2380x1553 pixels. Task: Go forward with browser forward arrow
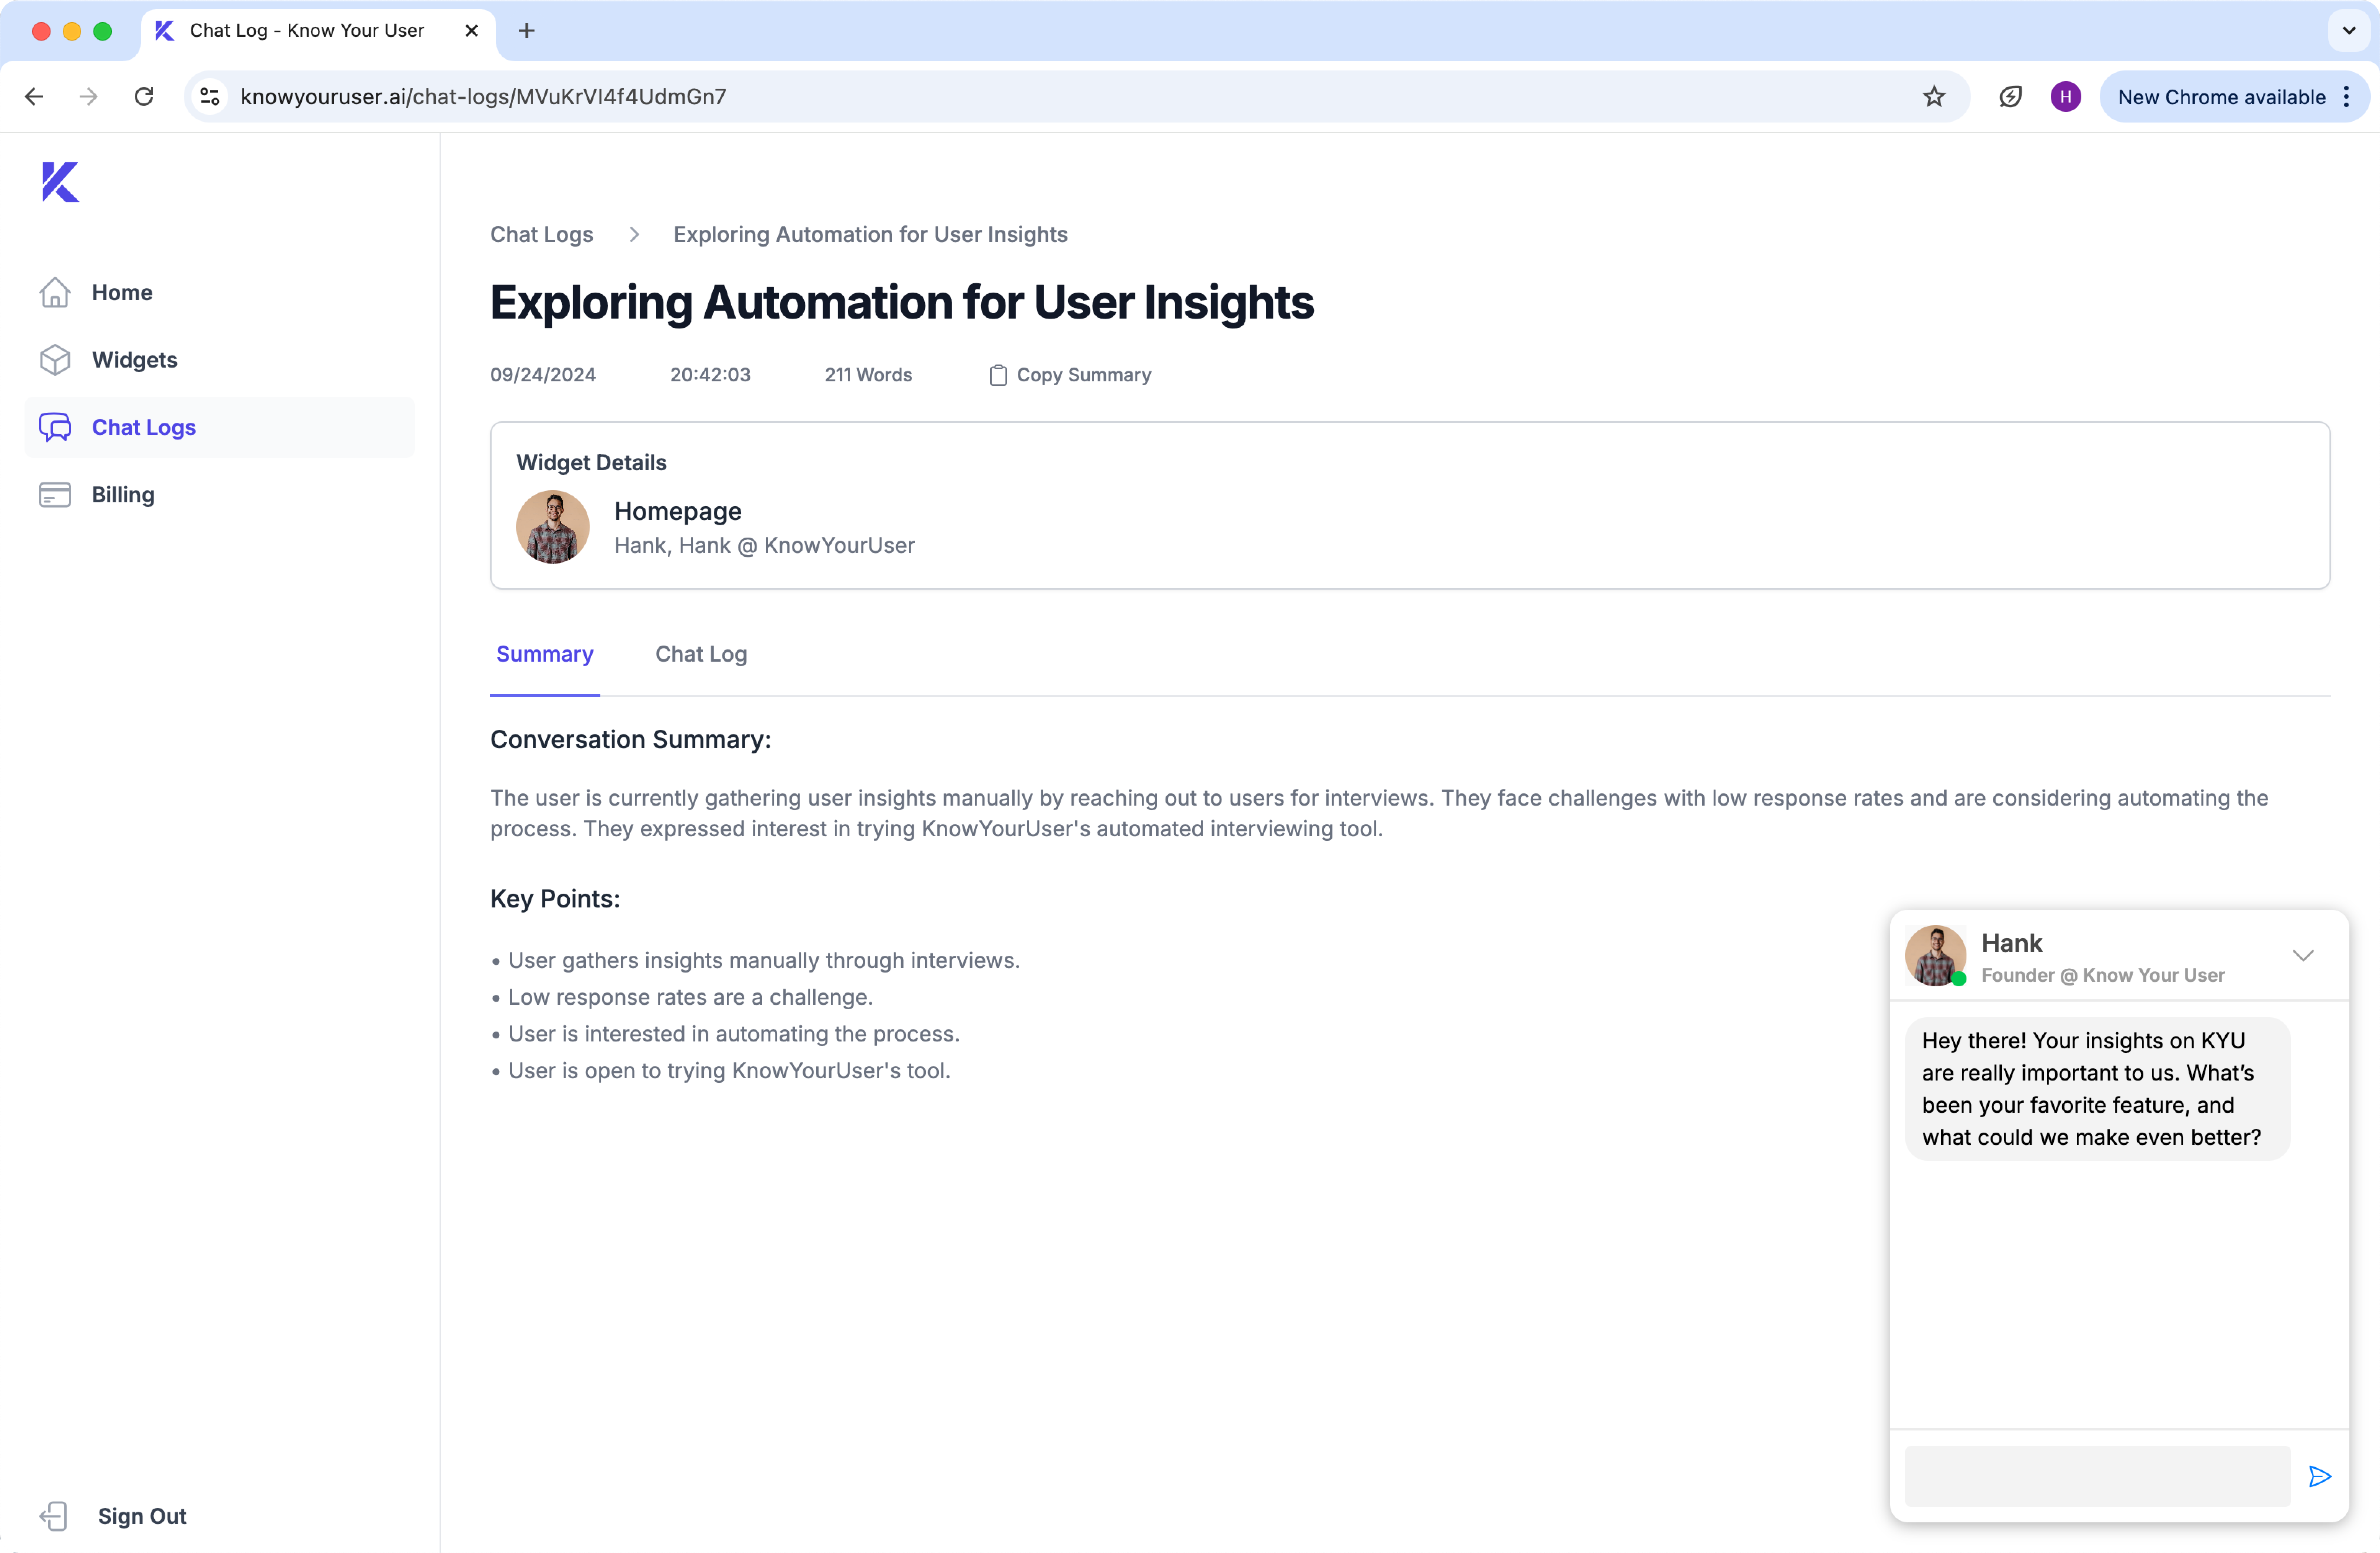coord(89,96)
